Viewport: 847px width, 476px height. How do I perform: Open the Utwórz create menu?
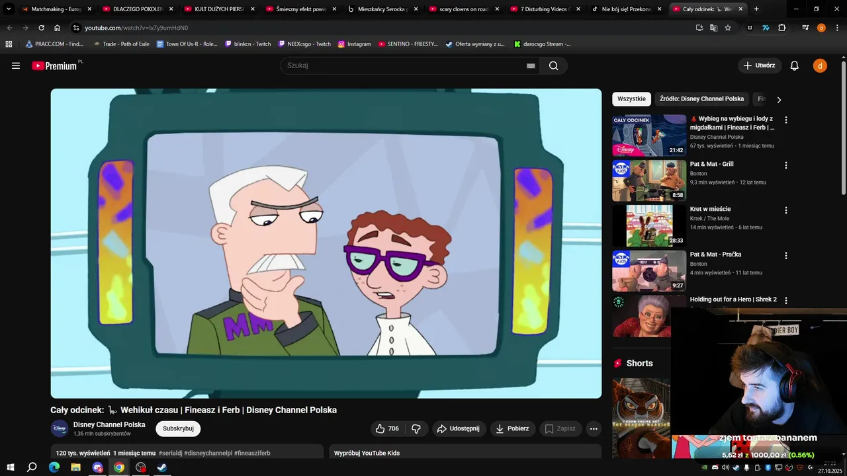click(760, 65)
